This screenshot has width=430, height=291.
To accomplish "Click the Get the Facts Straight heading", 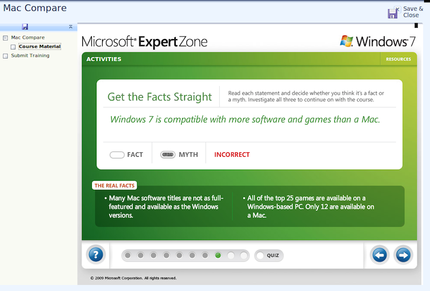I will point(160,97).
